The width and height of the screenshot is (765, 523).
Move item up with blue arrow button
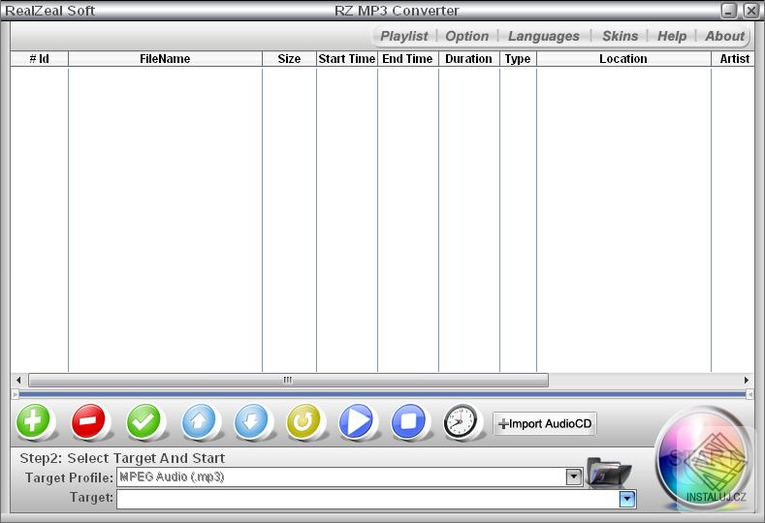pyautogui.click(x=199, y=420)
